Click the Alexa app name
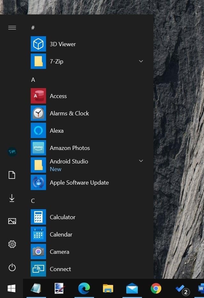204x298 pixels. pos(57,130)
